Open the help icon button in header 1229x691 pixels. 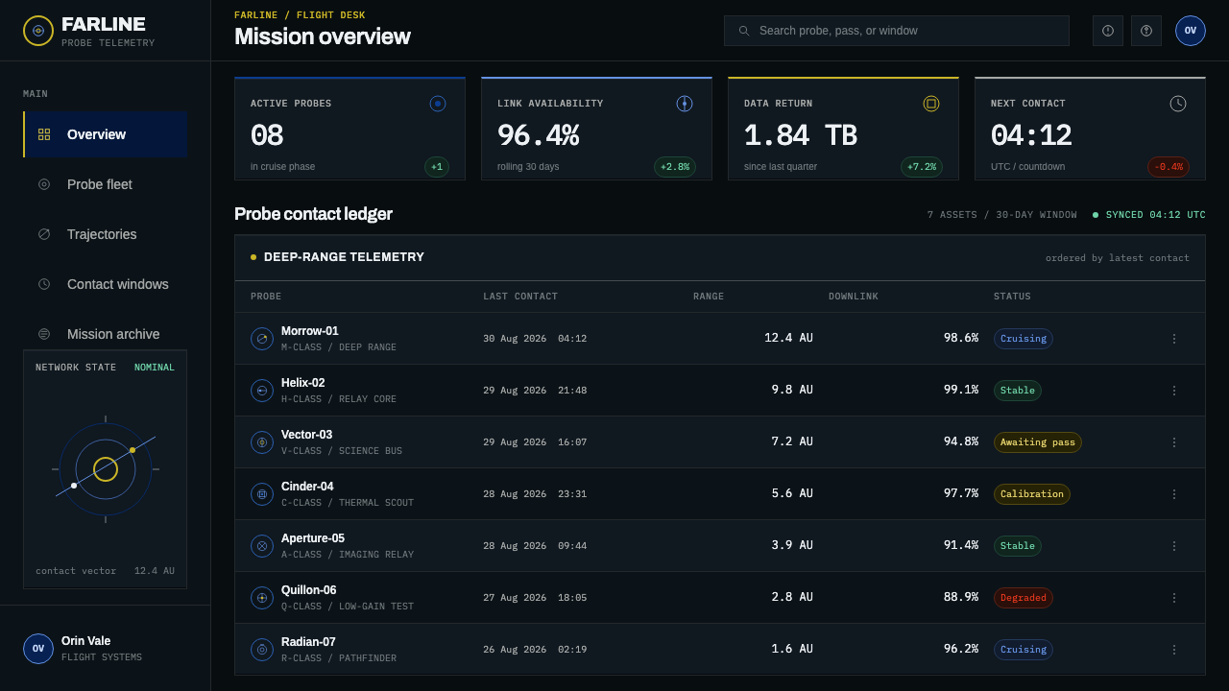point(1146,31)
